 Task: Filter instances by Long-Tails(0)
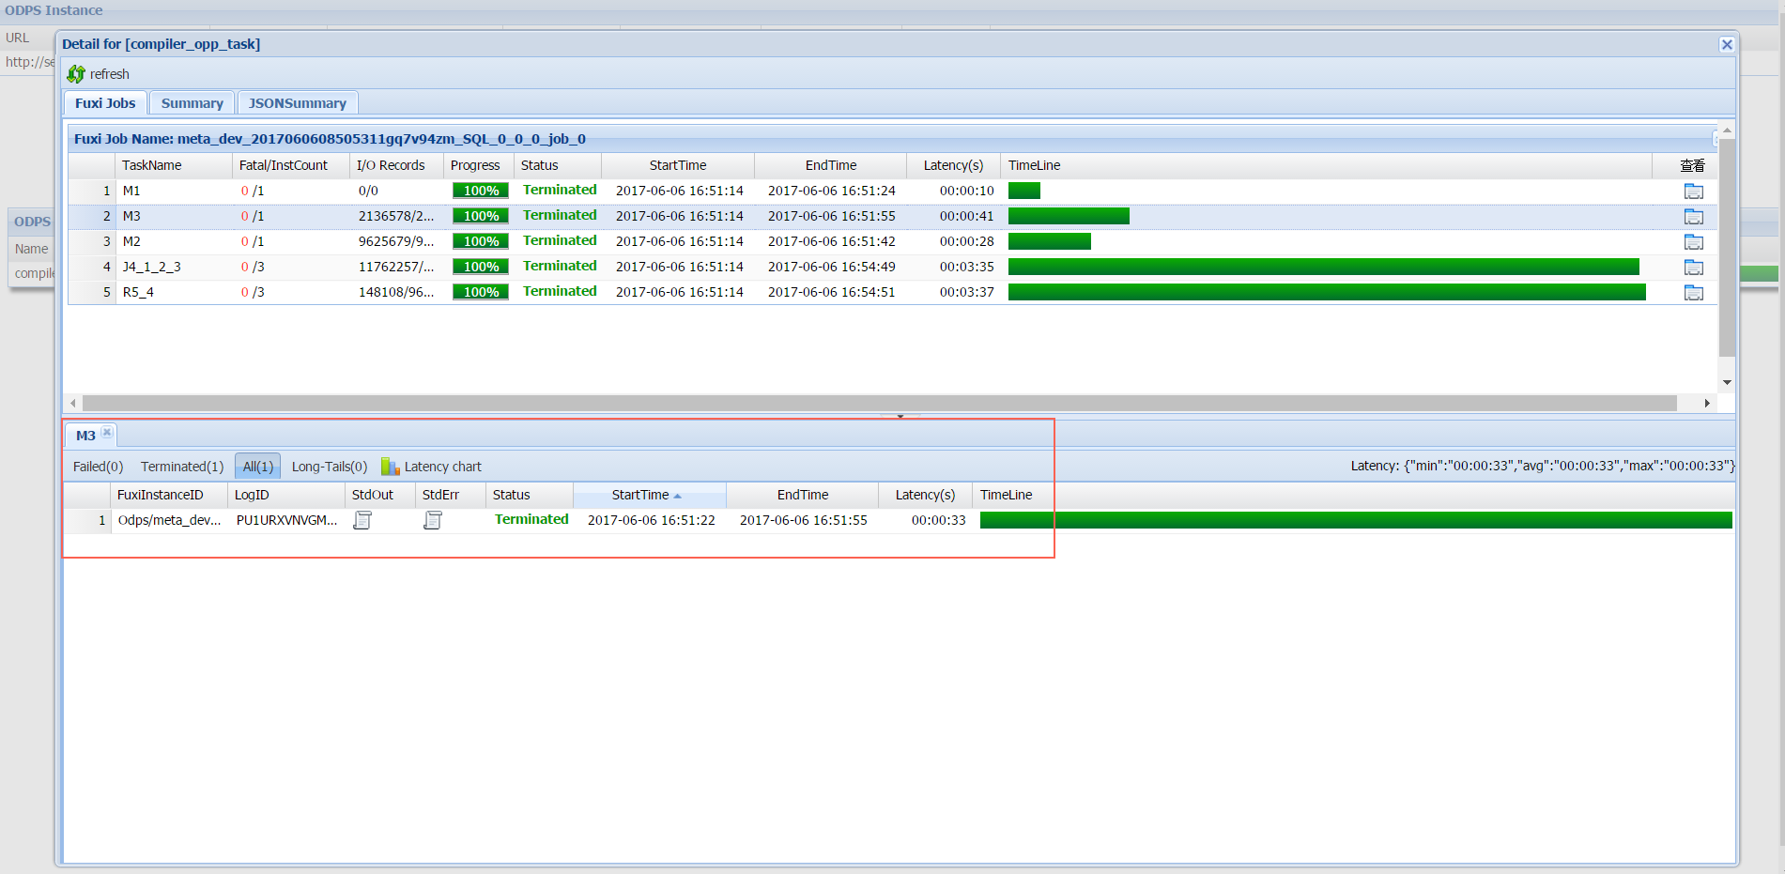pos(329,467)
